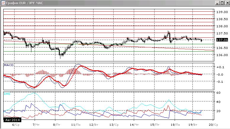Click the 15/Пт date axis label
This screenshot has height=129, width=230.
tap(155, 125)
